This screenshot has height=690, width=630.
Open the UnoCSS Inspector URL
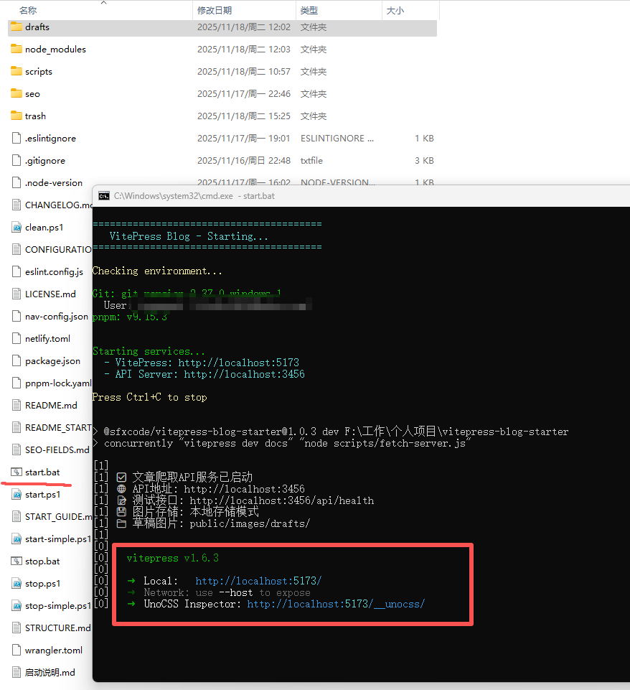pyautogui.click(x=336, y=604)
